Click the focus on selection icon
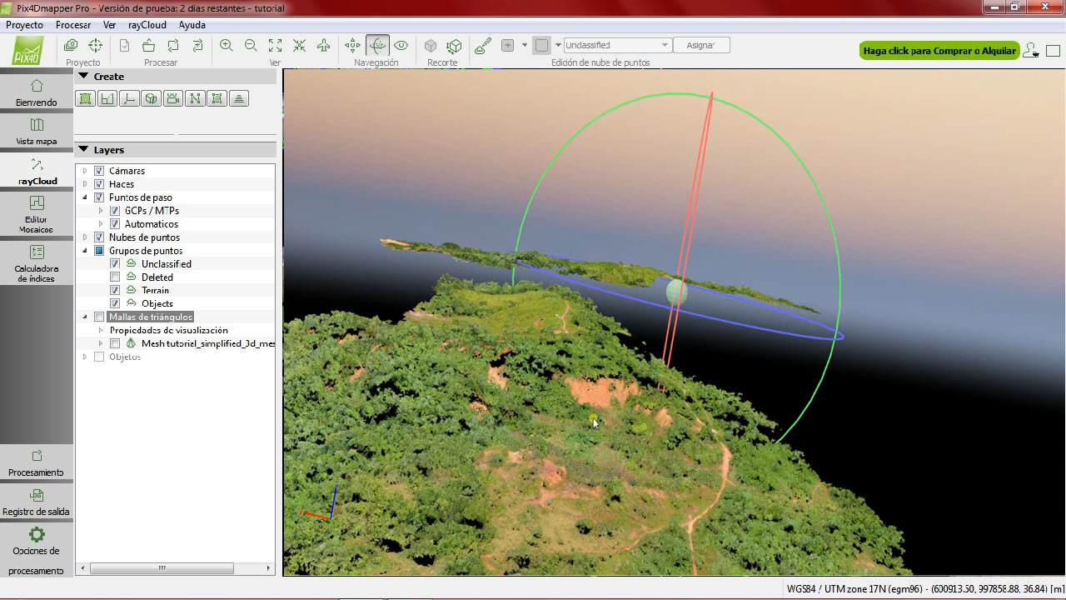Screen dimensions: 1066x600 (x=299, y=46)
